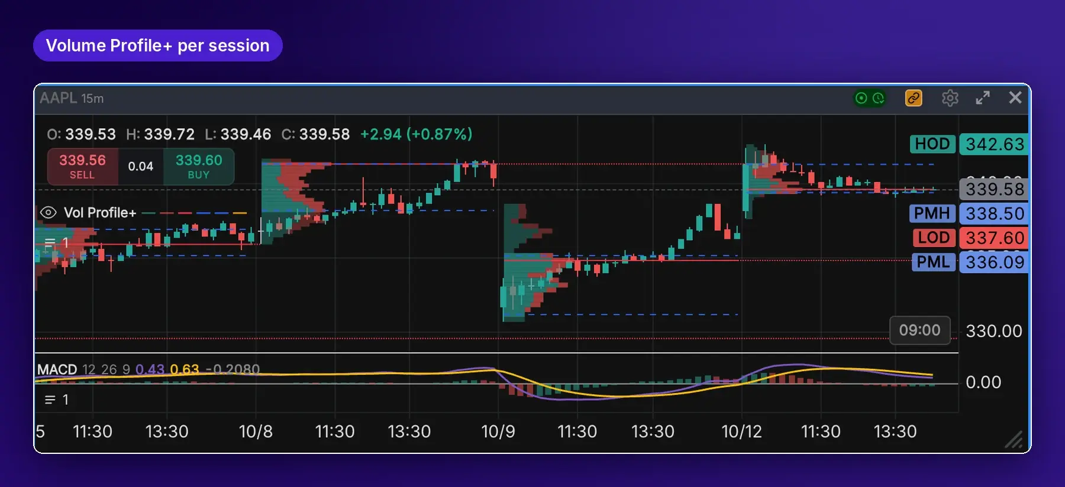Click the 10/9 date on the time axis
Screen dimensions: 1065x487
(x=498, y=431)
